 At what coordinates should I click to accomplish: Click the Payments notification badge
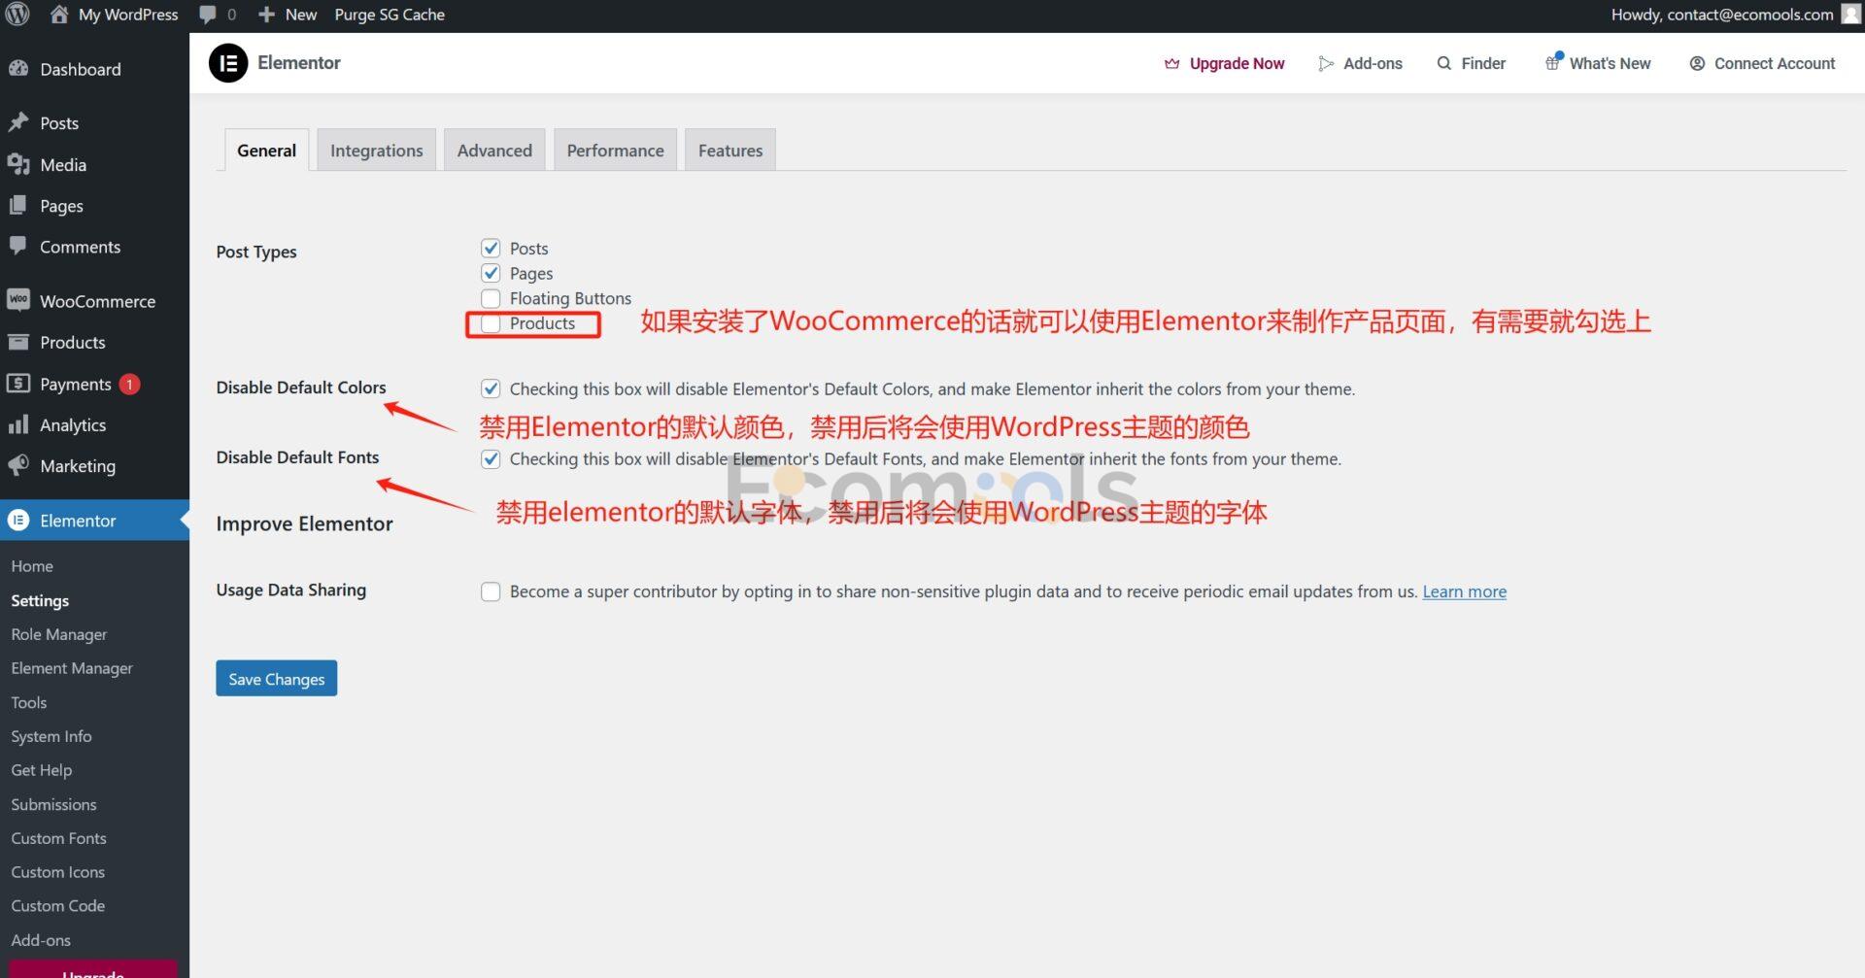(x=129, y=385)
